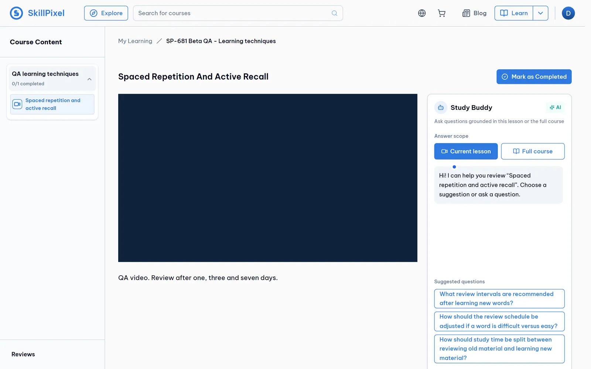Viewport: 591px width, 369px height.
Task: Click the user avatar D
Action: [568, 13]
